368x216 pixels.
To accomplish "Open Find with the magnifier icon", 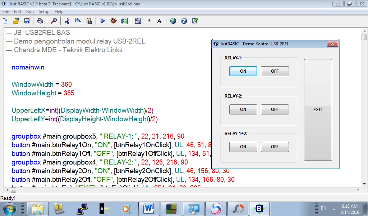I will 54,21.
